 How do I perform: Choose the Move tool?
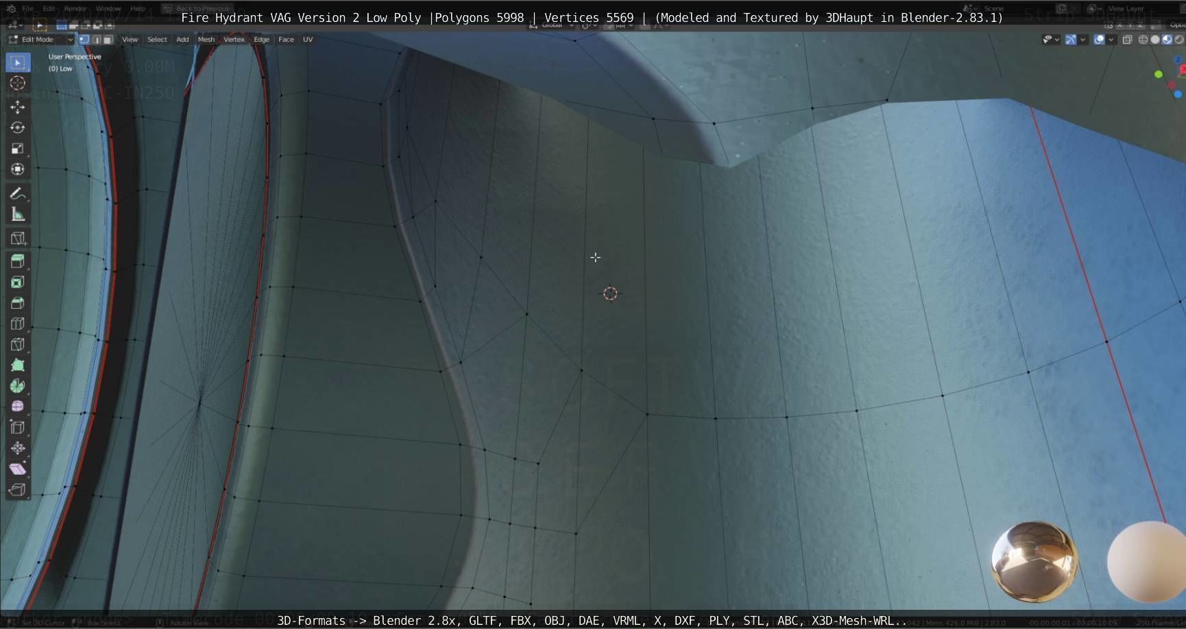(18, 107)
